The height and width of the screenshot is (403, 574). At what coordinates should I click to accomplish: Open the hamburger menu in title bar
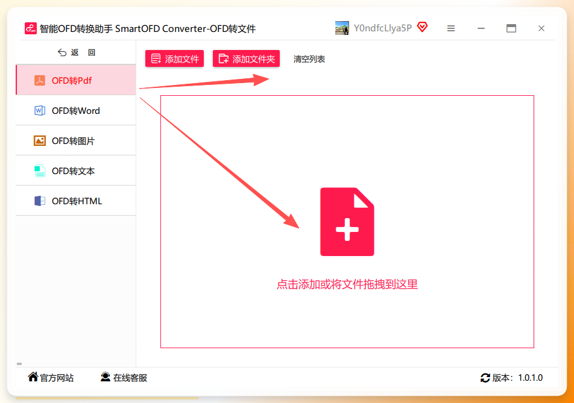pyautogui.click(x=451, y=28)
